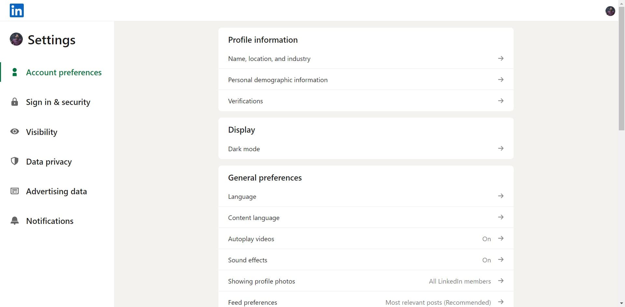Screen dimensions: 625x307
Task: Change Showing profile photos setting
Action: pos(501,281)
